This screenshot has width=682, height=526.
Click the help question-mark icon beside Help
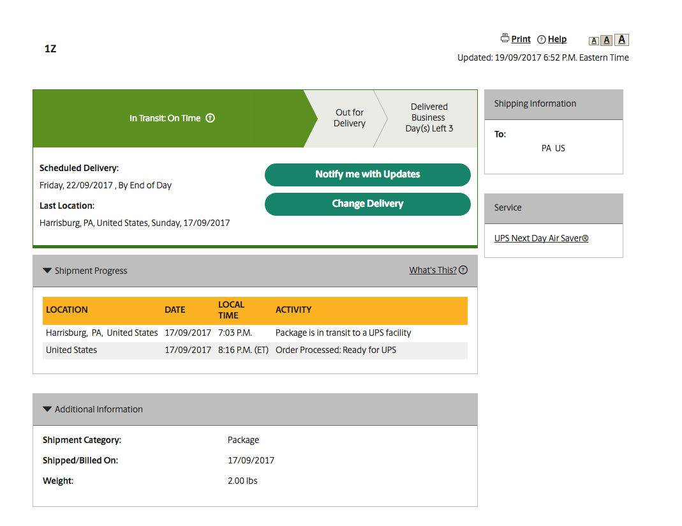tap(542, 40)
